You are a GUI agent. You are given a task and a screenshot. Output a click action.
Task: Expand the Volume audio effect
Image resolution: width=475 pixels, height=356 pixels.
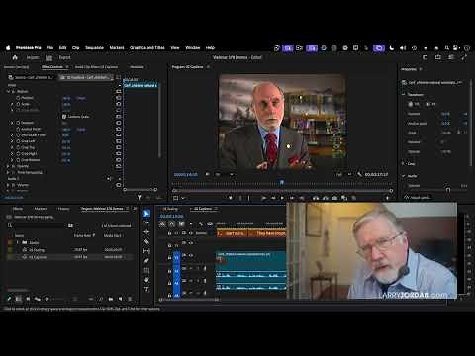[x=8, y=185]
